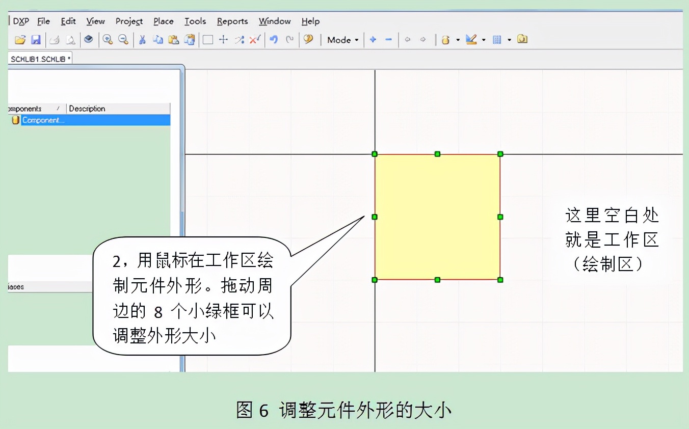Redo the undone action
Screen dimensions: 689x429
tap(289, 39)
